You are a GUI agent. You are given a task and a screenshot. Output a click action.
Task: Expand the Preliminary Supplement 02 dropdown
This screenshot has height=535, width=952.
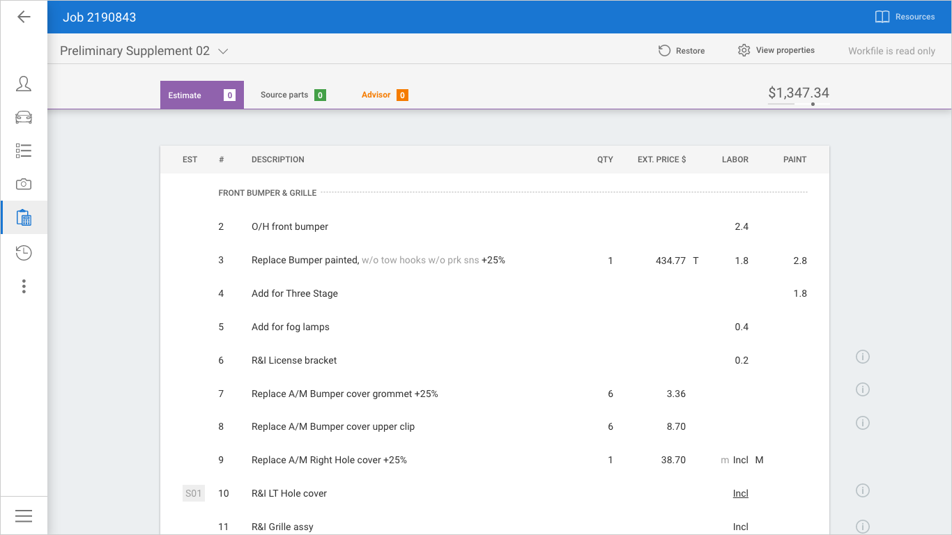tap(223, 52)
